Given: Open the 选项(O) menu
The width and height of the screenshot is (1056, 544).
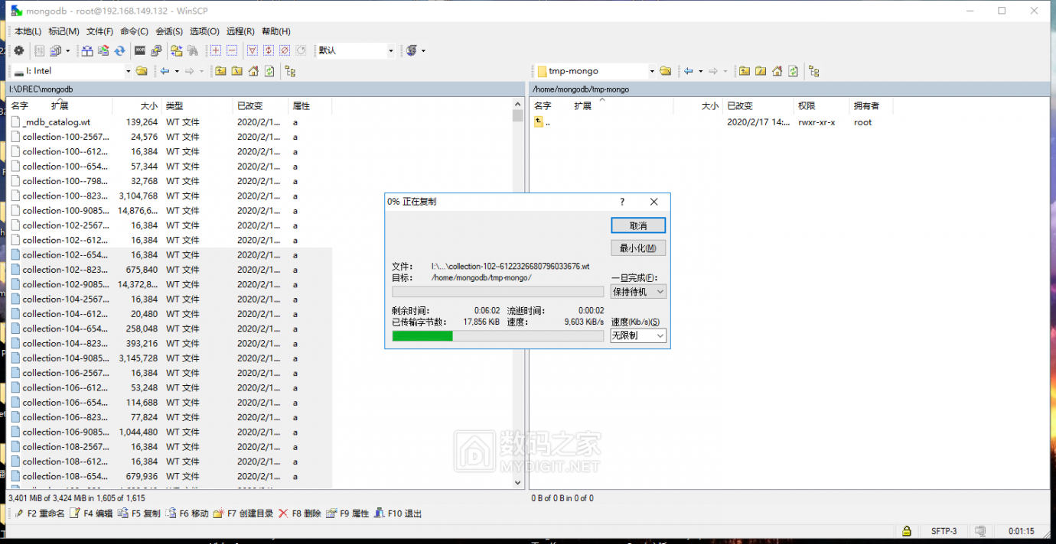Looking at the screenshot, I should click(204, 31).
